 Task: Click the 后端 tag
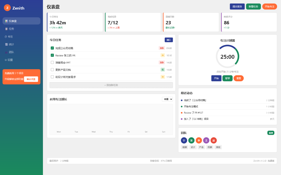(x=210, y=147)
